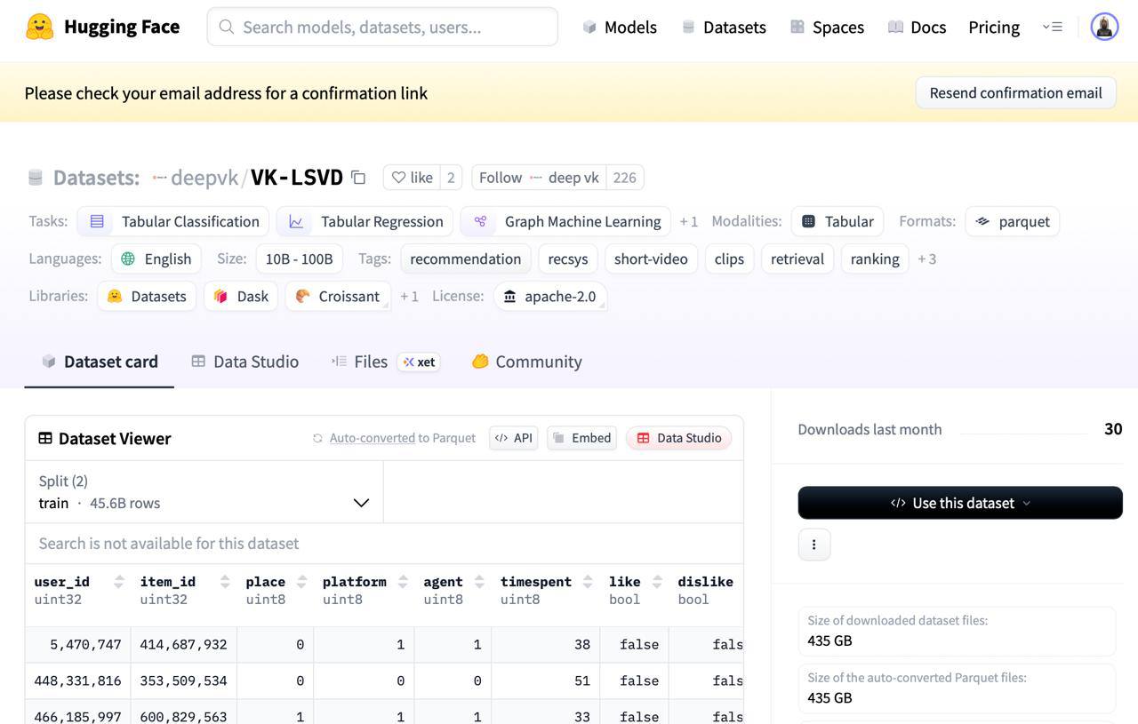
Task: Click the hamburger menu icon beside Pricing
Action: (x=1053, y=27)
